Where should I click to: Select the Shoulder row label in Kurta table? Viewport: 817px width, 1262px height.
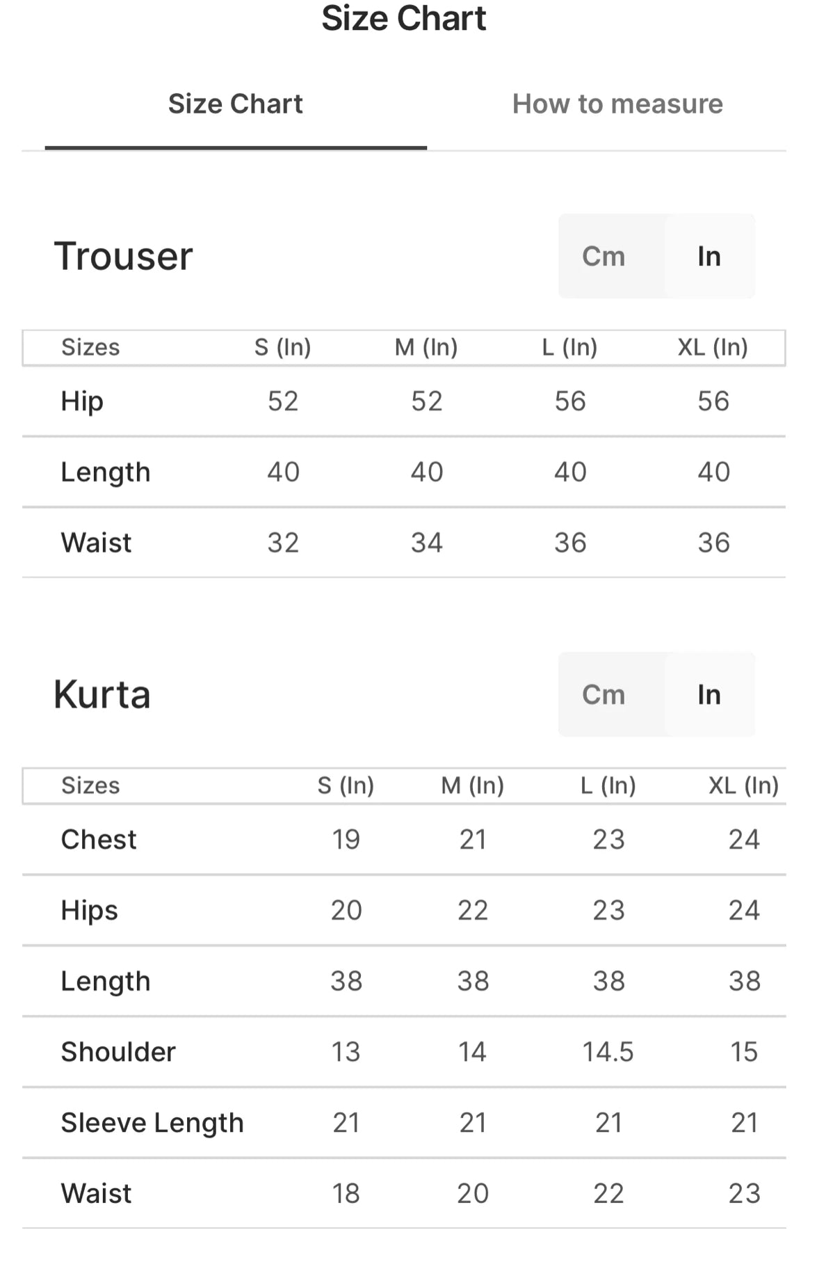(x=118, y=1052)
